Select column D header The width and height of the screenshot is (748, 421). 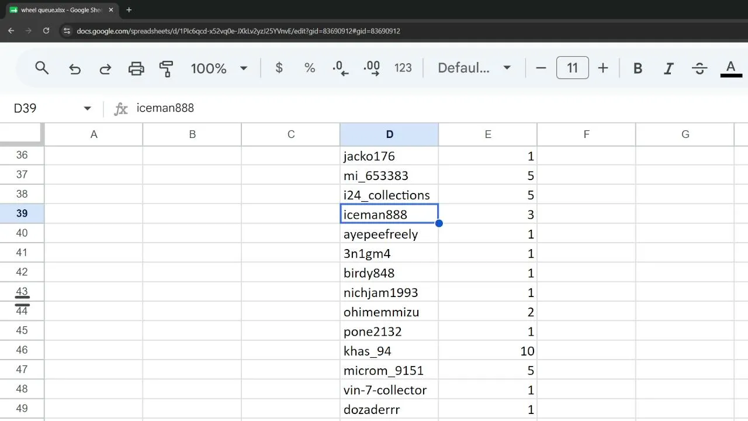click(389, 134)
